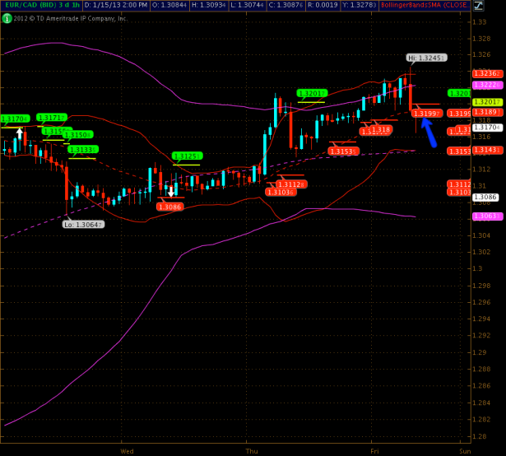Viewport: 506px width, 456px height.
Task: Click the Fri label on the time axis
Action: [x=374, y=451]
